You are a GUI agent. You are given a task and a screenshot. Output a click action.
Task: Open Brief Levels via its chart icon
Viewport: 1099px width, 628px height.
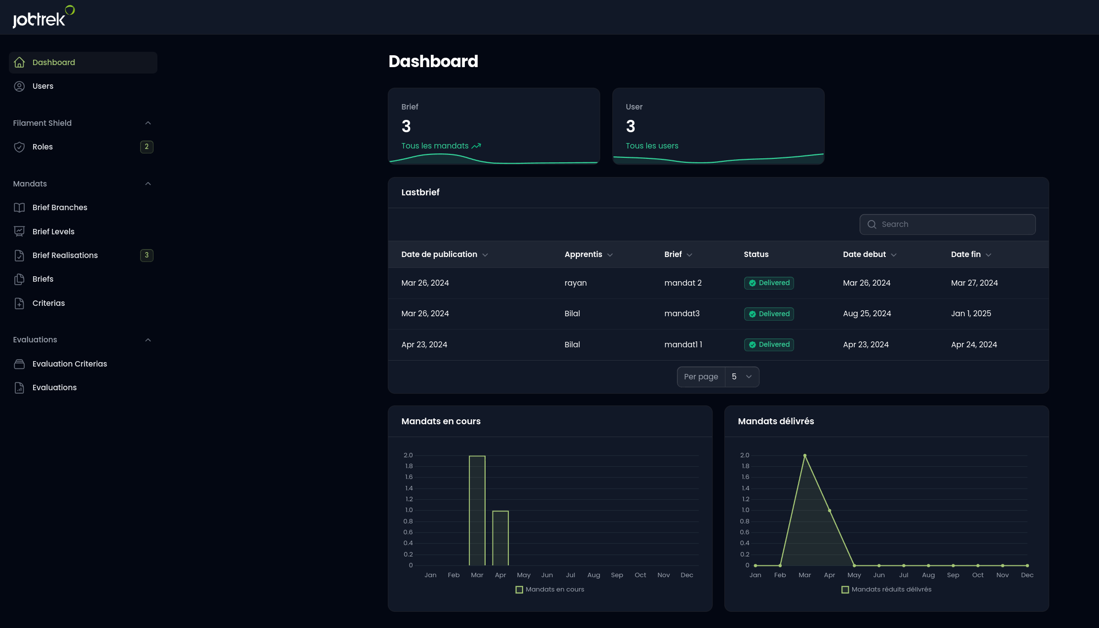19,231
